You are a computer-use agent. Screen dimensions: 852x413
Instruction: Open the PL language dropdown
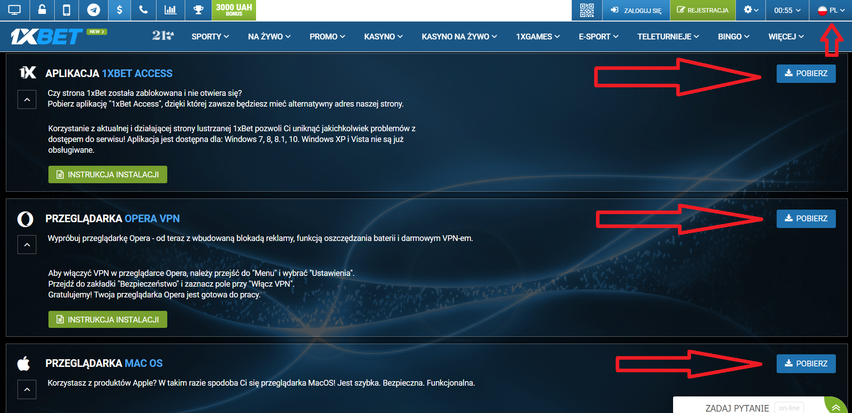click(x=832, y=9)
